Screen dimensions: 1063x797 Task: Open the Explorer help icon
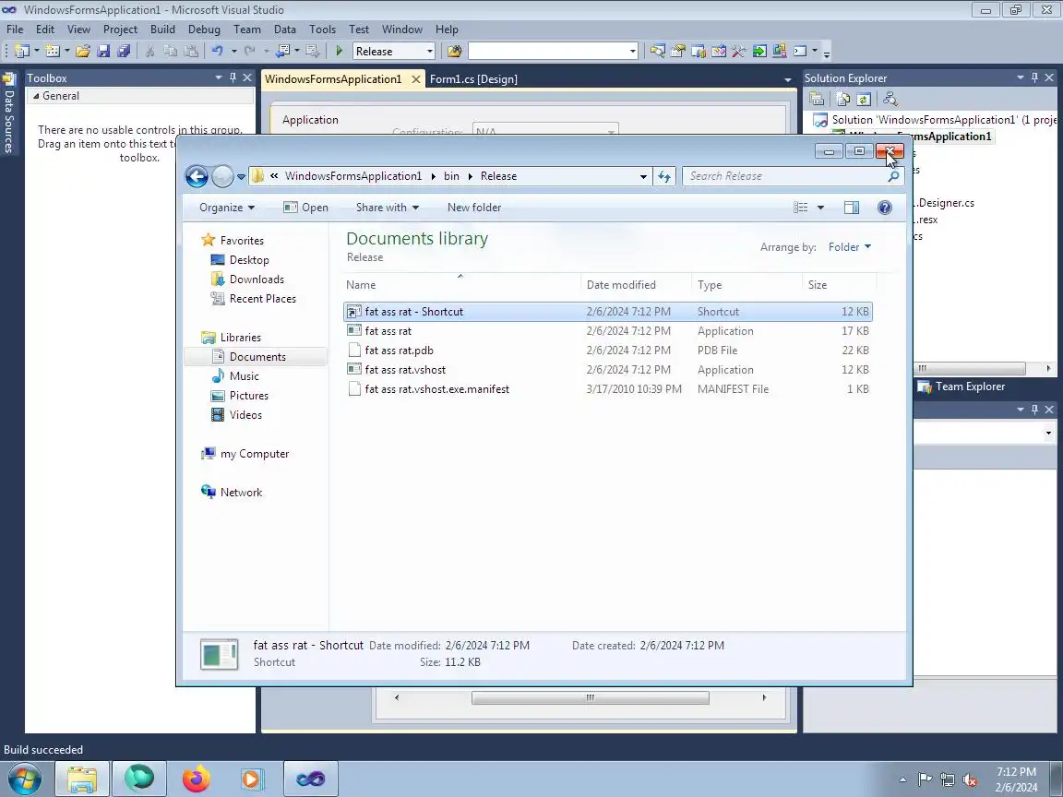[885, 208]
